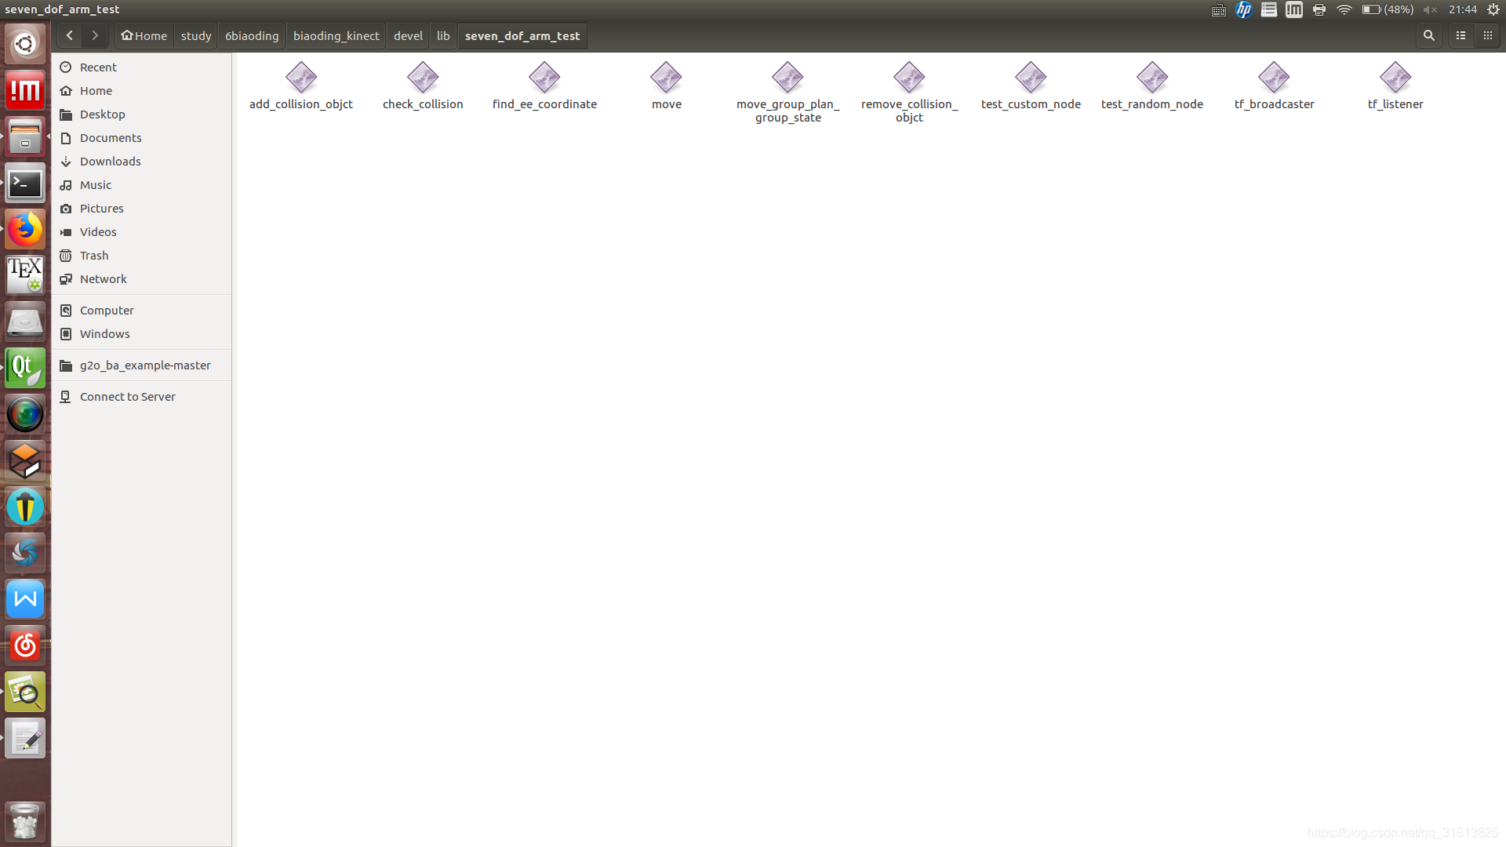
Task: Open Downloads in the sidebar
Action: pyautogui.click(x=110, y=162)
